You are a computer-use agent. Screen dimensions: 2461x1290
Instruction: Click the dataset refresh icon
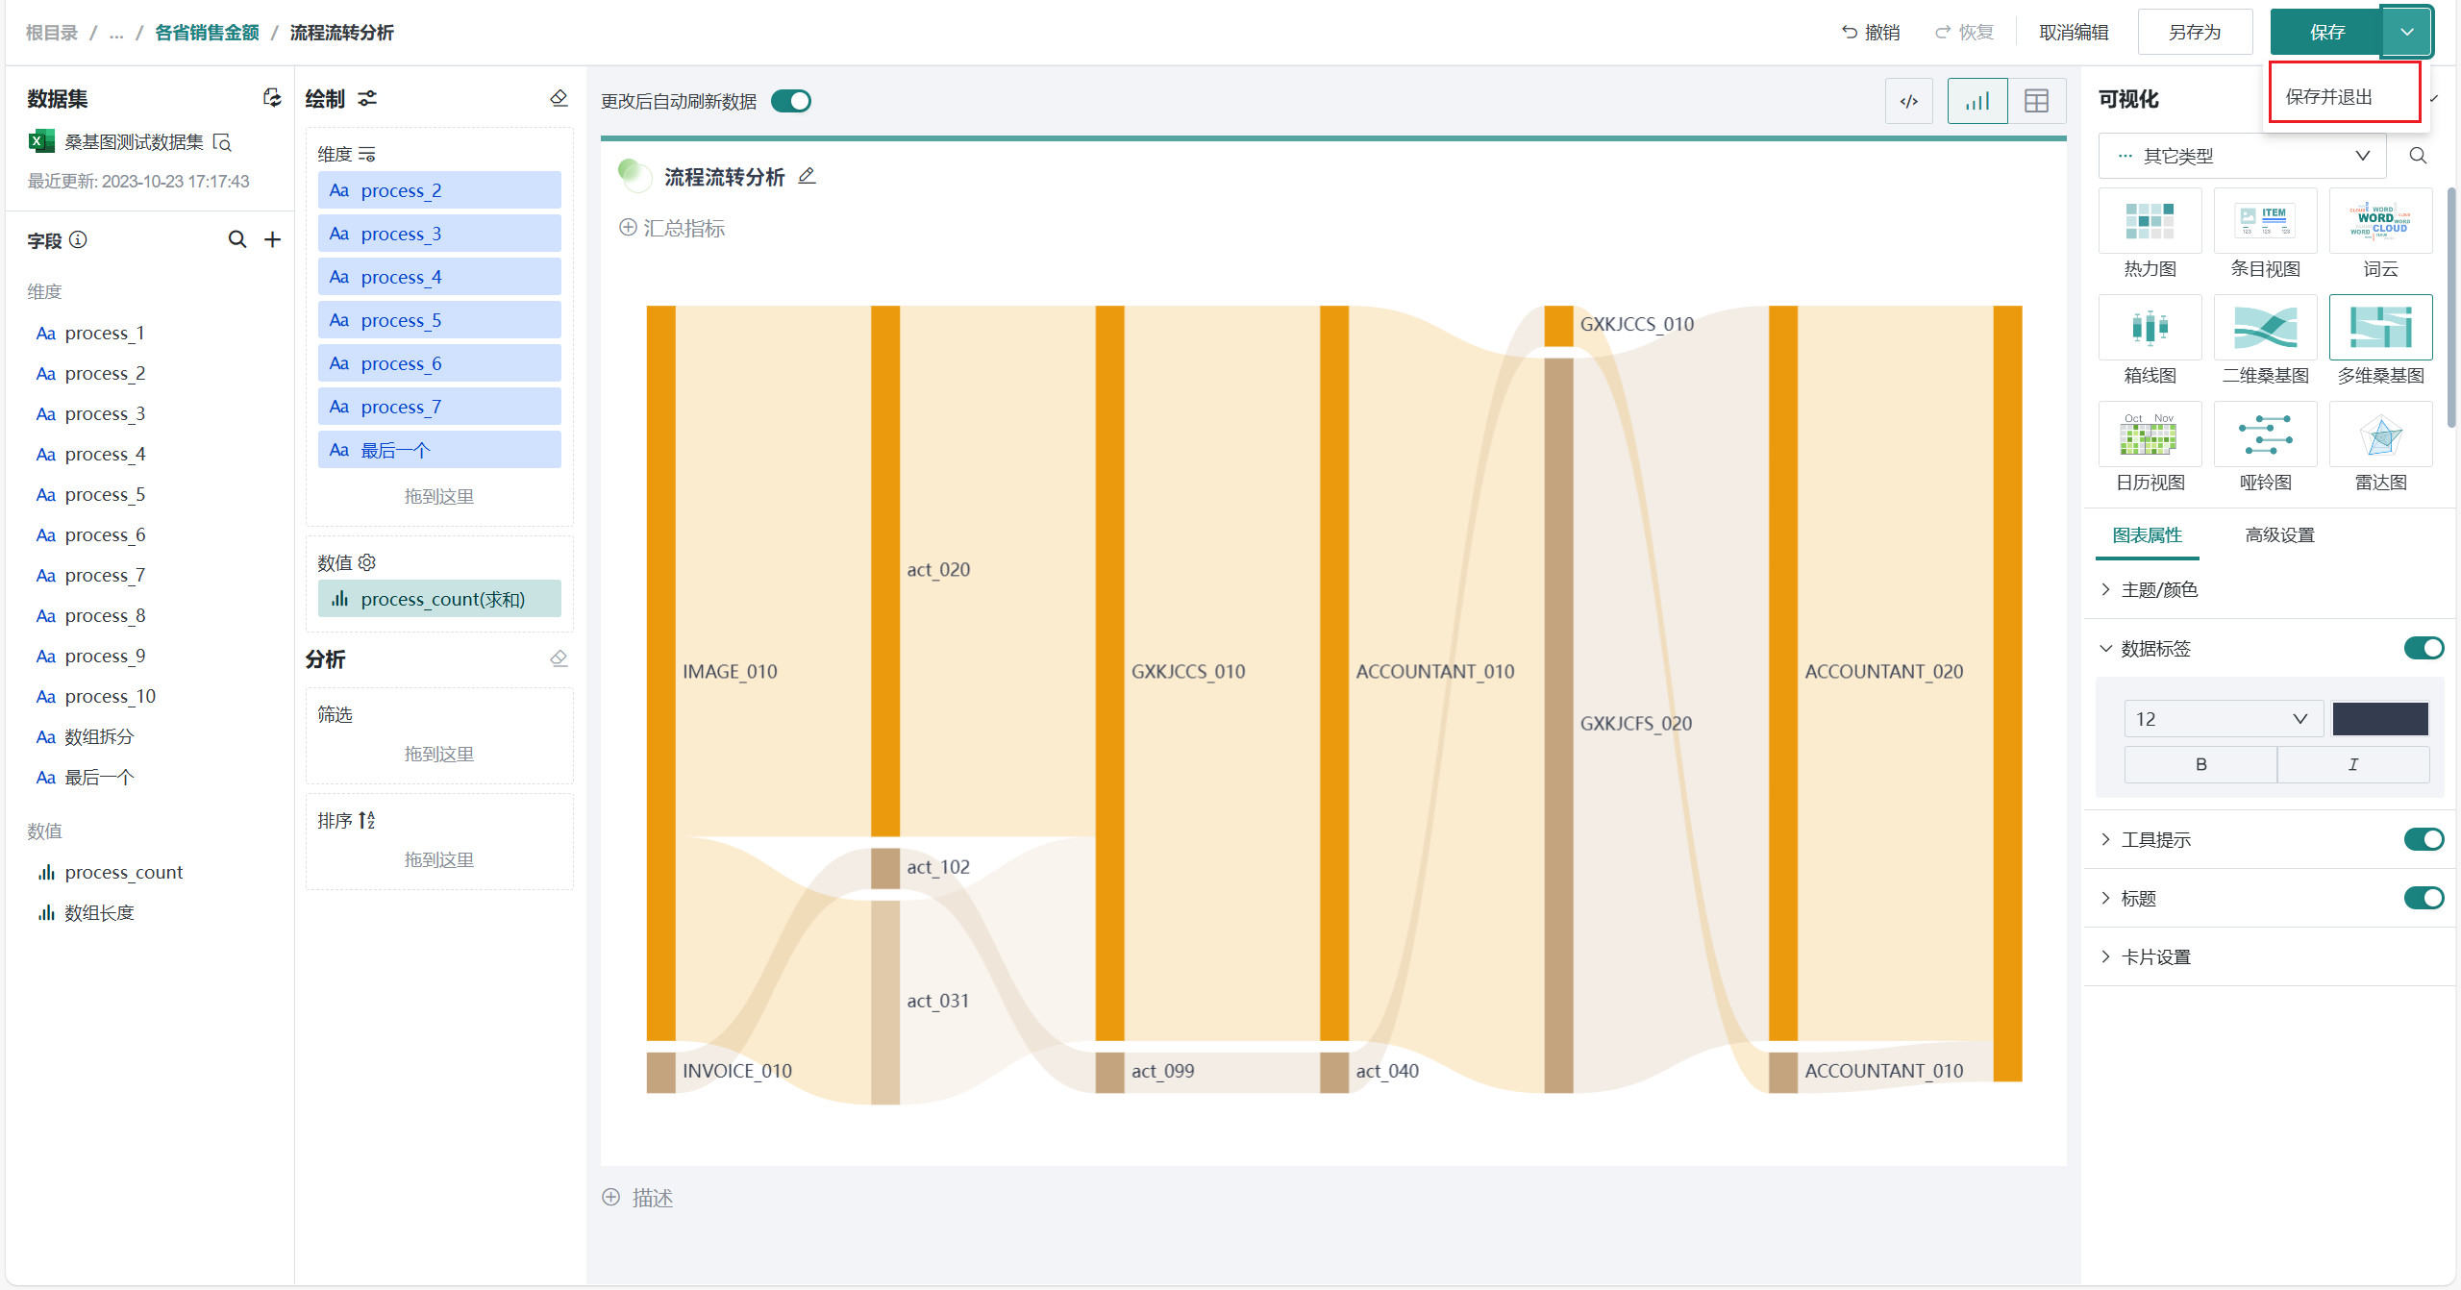pos(272,98)
